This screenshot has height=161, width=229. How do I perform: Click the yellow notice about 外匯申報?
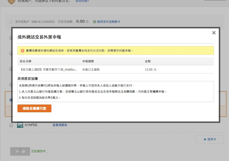tap(116, 50)
